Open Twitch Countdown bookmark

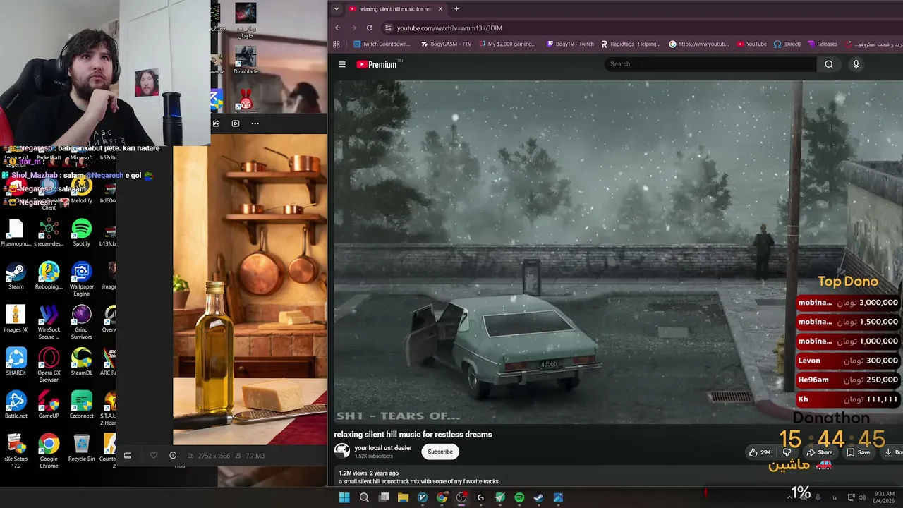pyautogui.click(x=382, y=44)
